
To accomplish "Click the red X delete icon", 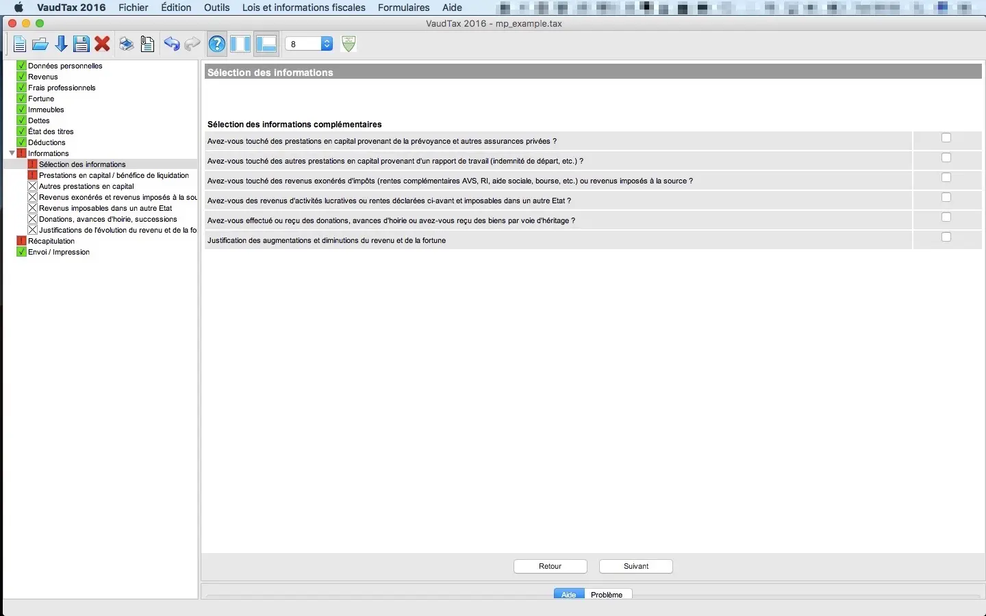I will click(x=103, y=44).
